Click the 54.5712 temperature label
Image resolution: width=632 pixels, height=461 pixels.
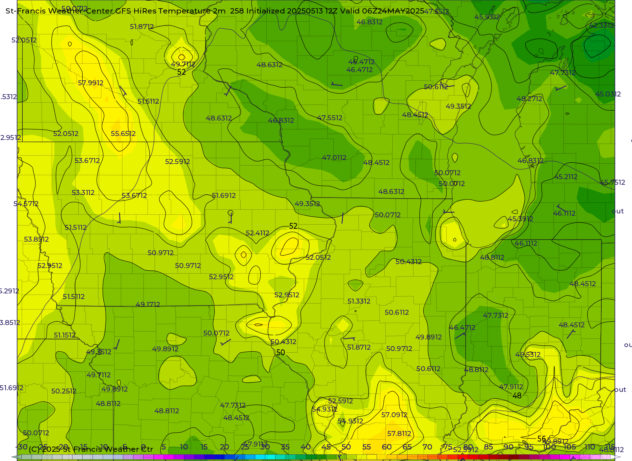coord(26,204)
